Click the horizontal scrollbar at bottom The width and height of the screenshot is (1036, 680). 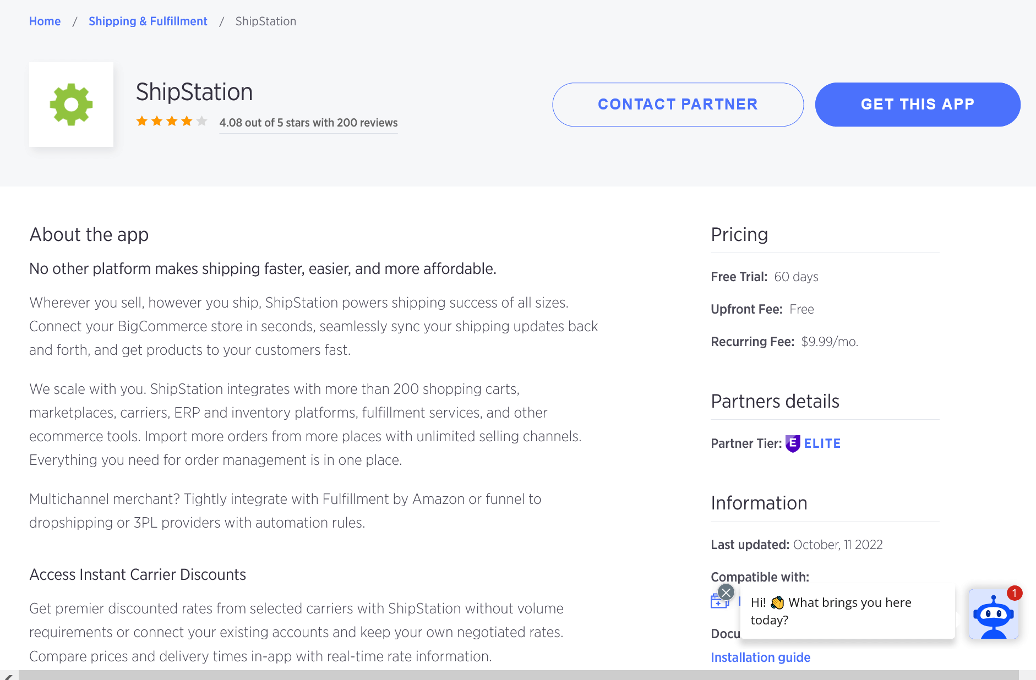coord(519,675)
